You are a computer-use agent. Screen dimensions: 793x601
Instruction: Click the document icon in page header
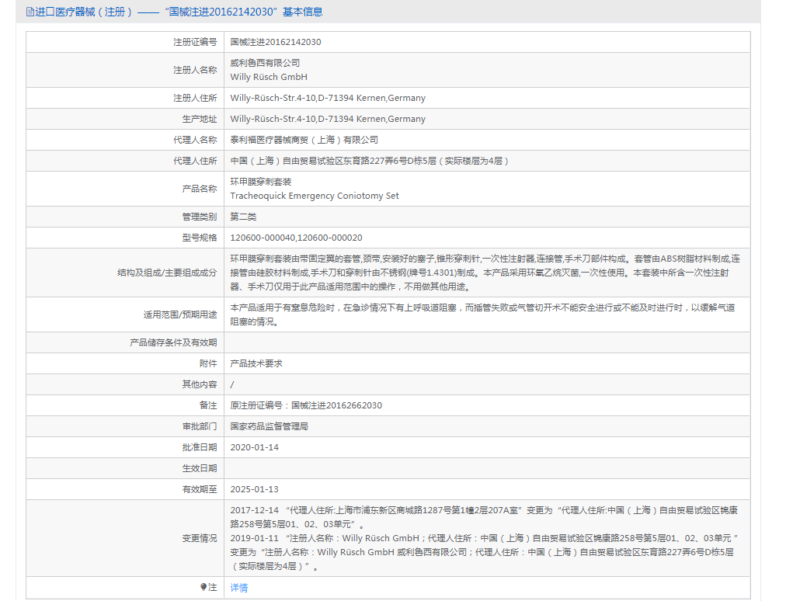point(30,12)
